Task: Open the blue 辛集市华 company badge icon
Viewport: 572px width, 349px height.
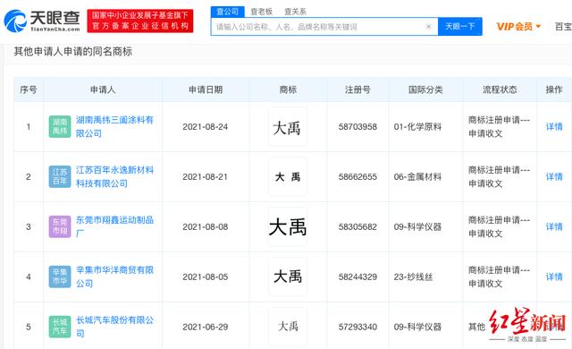Action: [60, 277]
